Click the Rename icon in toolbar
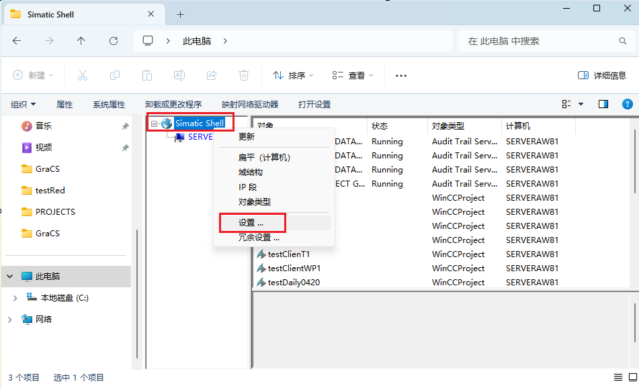This screenshot has height=388, width=639. (x=179, y=75)
